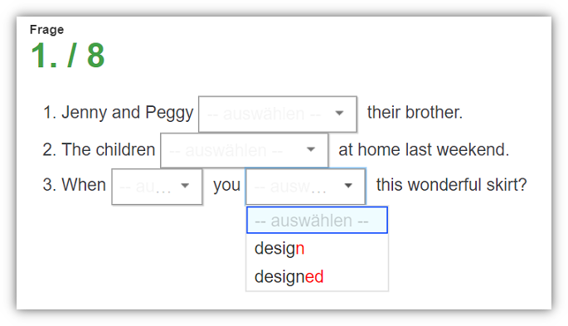Click the text '3. When'
Viewport: 568px width, 326px height.
[x=75, y=185]
